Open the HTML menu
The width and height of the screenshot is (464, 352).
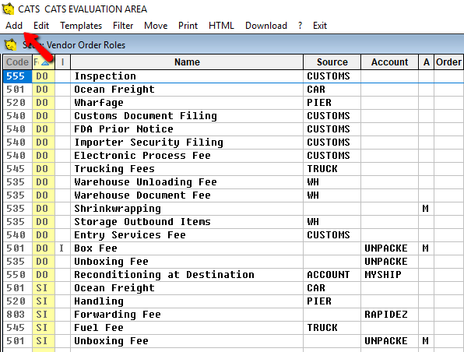click(221, 26)
